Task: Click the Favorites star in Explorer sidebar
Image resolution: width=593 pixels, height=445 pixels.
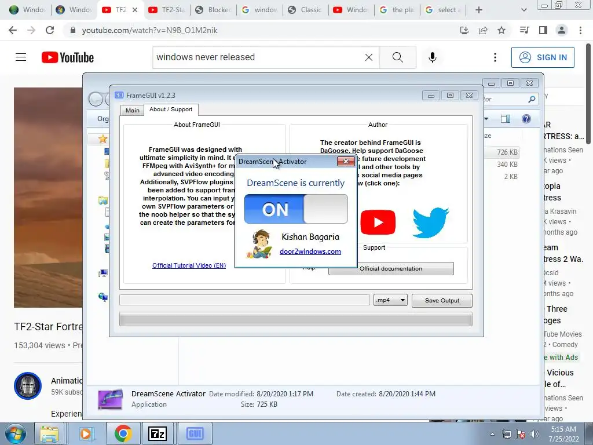Action: coord(103,139)
